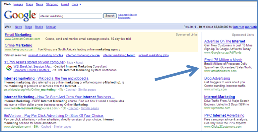Open 'Blog Advertising' ad
The image size is (258, 132).
217,78
